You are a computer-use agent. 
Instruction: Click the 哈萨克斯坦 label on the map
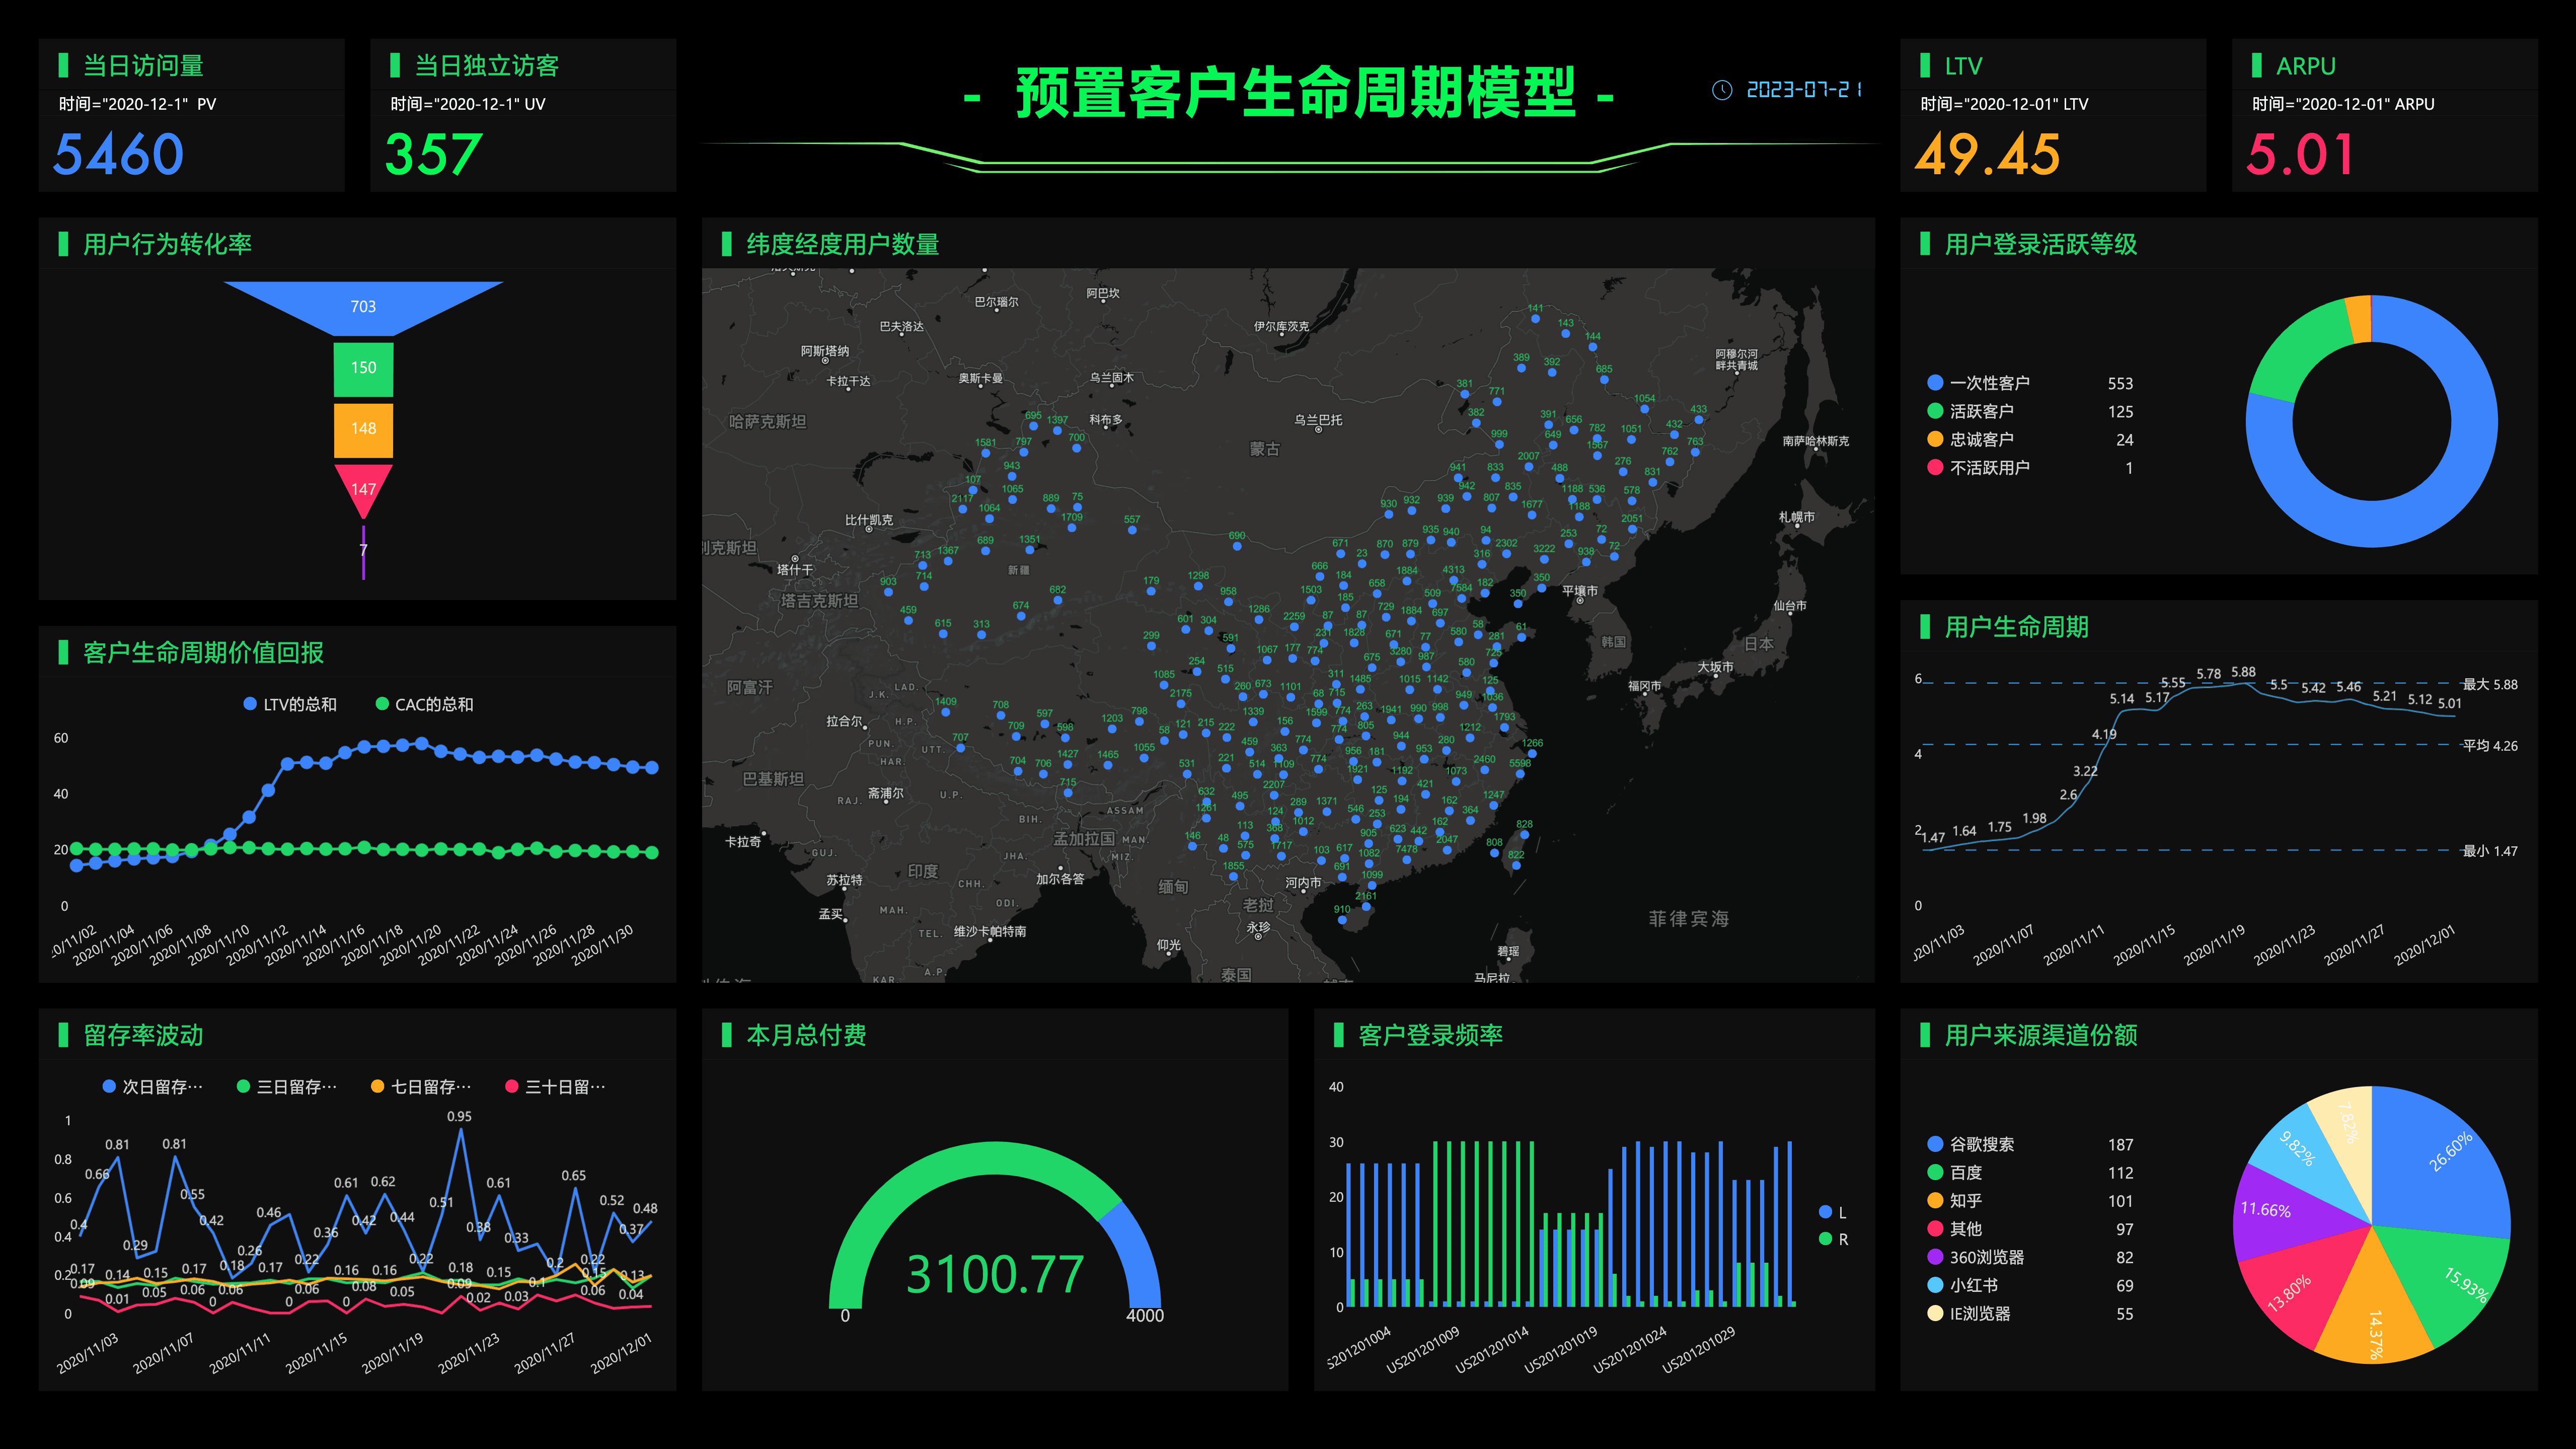tap(767, 421)
